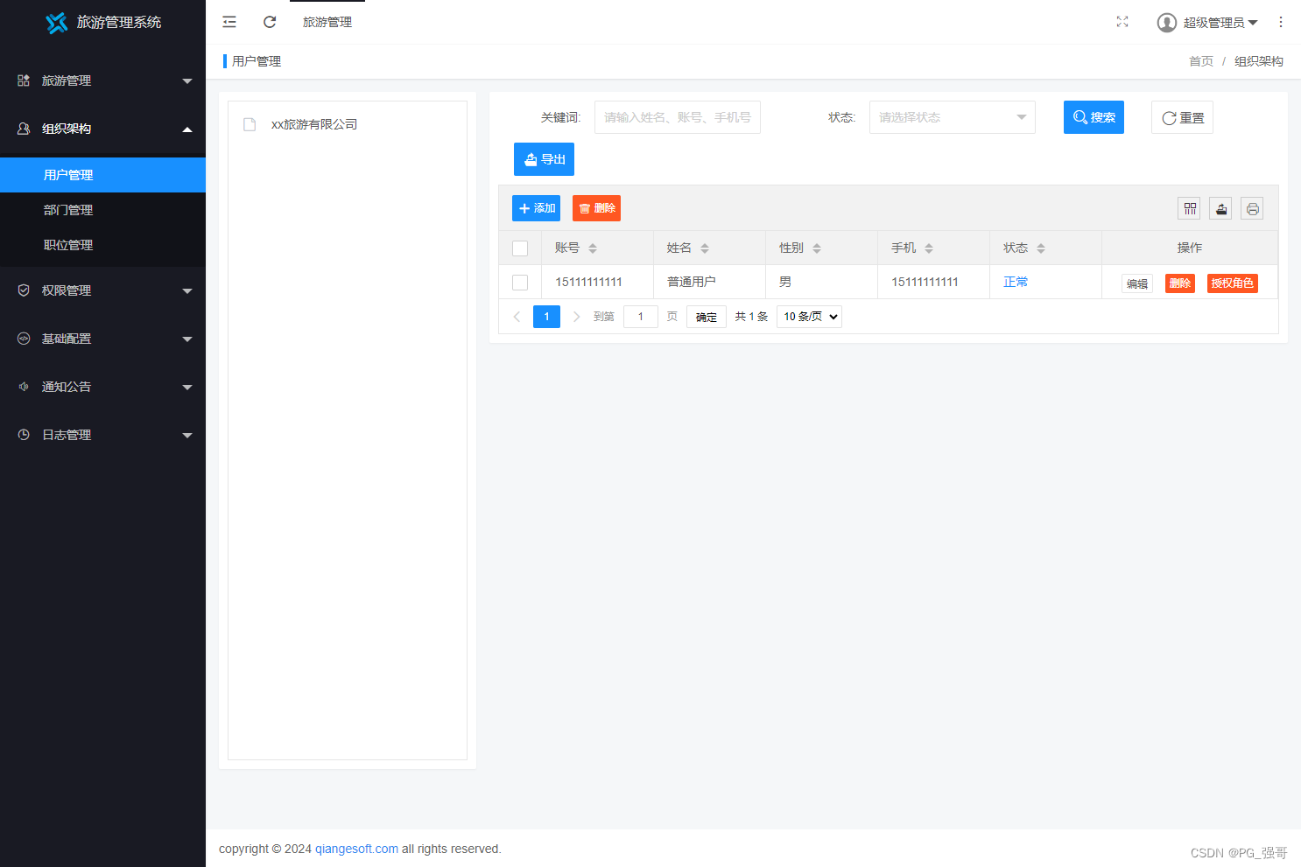Tick the checkbox for row 15111111111

point(520,283)
